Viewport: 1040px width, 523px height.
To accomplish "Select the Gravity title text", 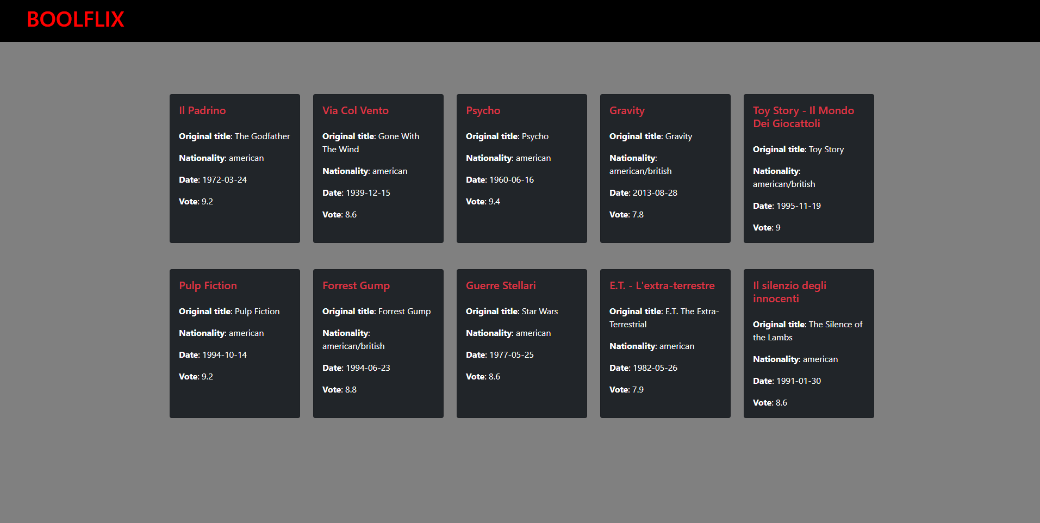I will tap(626, 110).
